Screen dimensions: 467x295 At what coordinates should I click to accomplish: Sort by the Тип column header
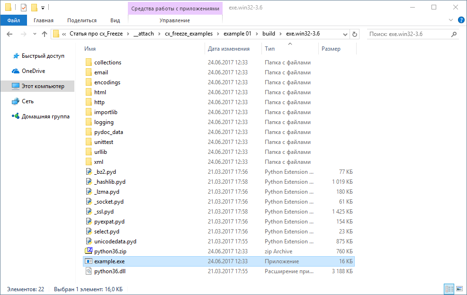click(269, 49)
